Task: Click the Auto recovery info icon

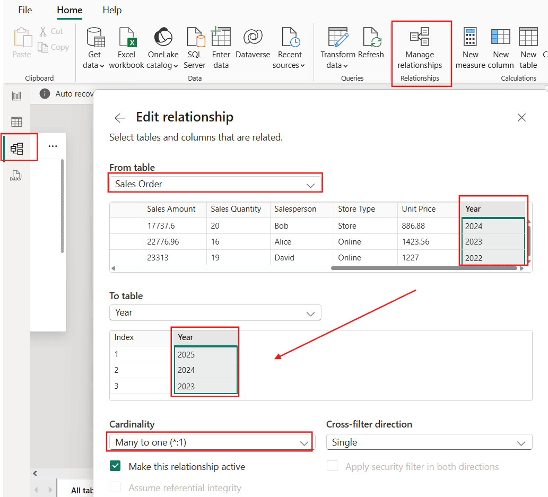Action: 45,94
